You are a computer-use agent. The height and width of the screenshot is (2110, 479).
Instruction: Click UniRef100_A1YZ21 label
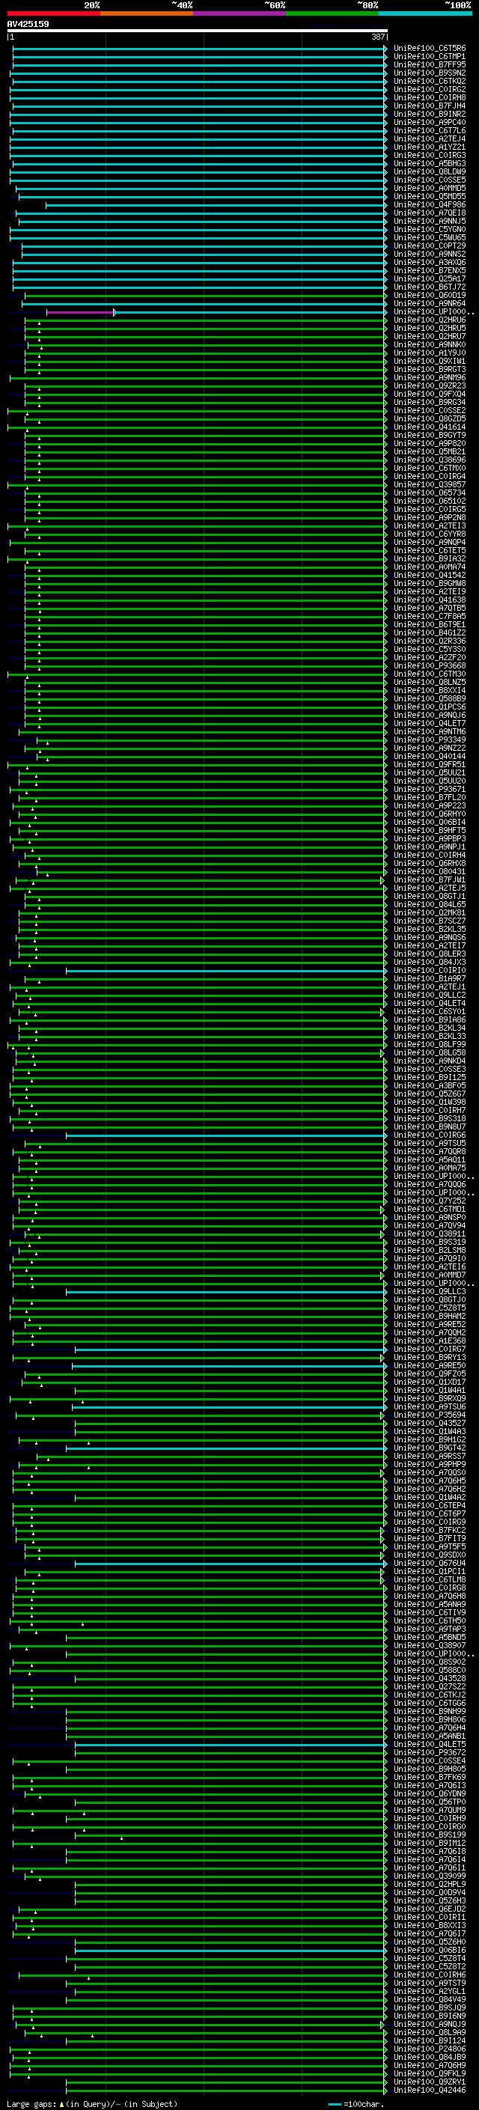[x=430, y=147]
